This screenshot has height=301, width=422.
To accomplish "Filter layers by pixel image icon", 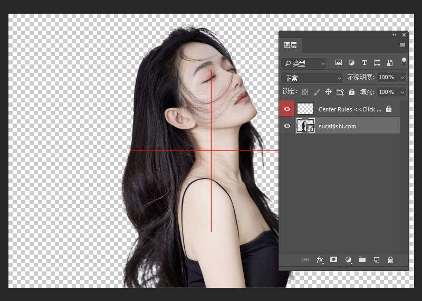I will 338,63.
